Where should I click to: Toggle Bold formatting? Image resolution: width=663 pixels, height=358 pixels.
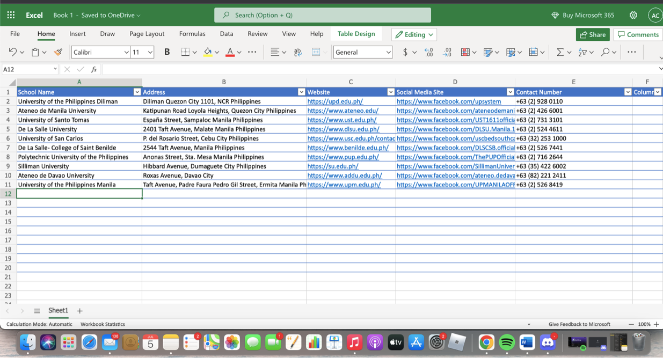(167, 52)
